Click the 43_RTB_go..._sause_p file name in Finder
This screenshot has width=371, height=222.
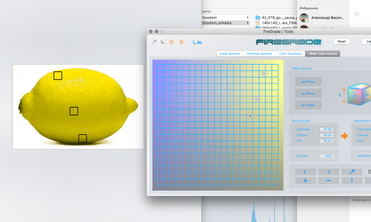pos(279,18)
